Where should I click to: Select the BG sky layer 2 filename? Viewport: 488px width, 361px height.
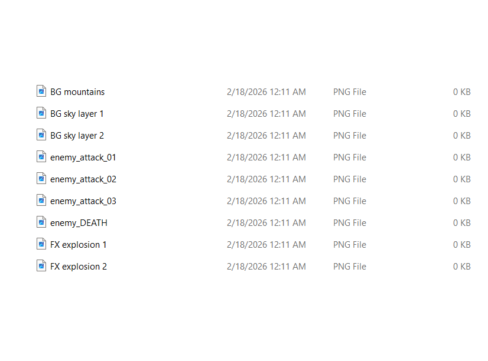[77, 136]
